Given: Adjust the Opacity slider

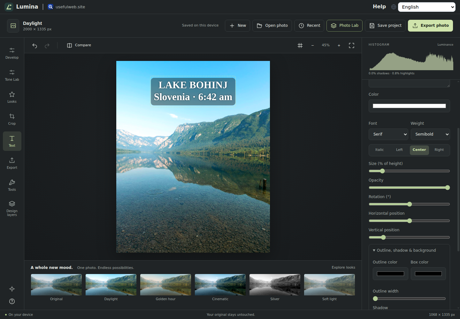Looking at the screenshot, I should tap(409, 188).
